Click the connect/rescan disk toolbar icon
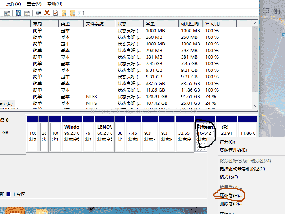Viewport: 285px width, 214px height. pyautogui.click(x=38, y=13)
